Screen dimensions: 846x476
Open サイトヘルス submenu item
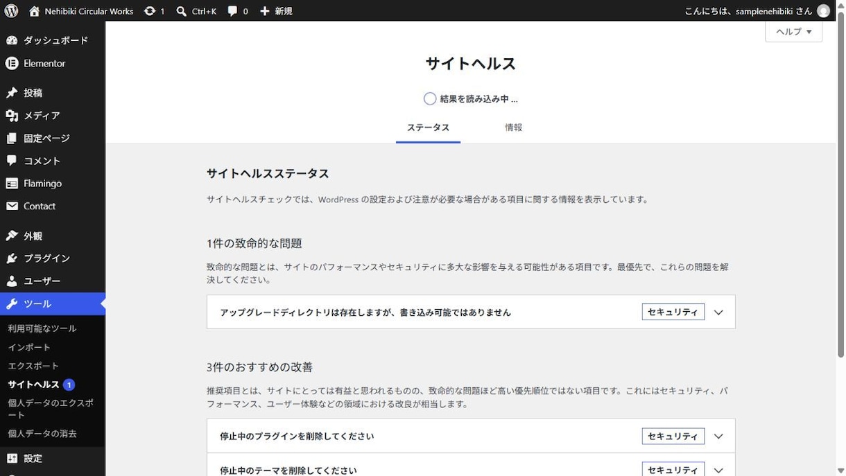[x=34, y=385]
